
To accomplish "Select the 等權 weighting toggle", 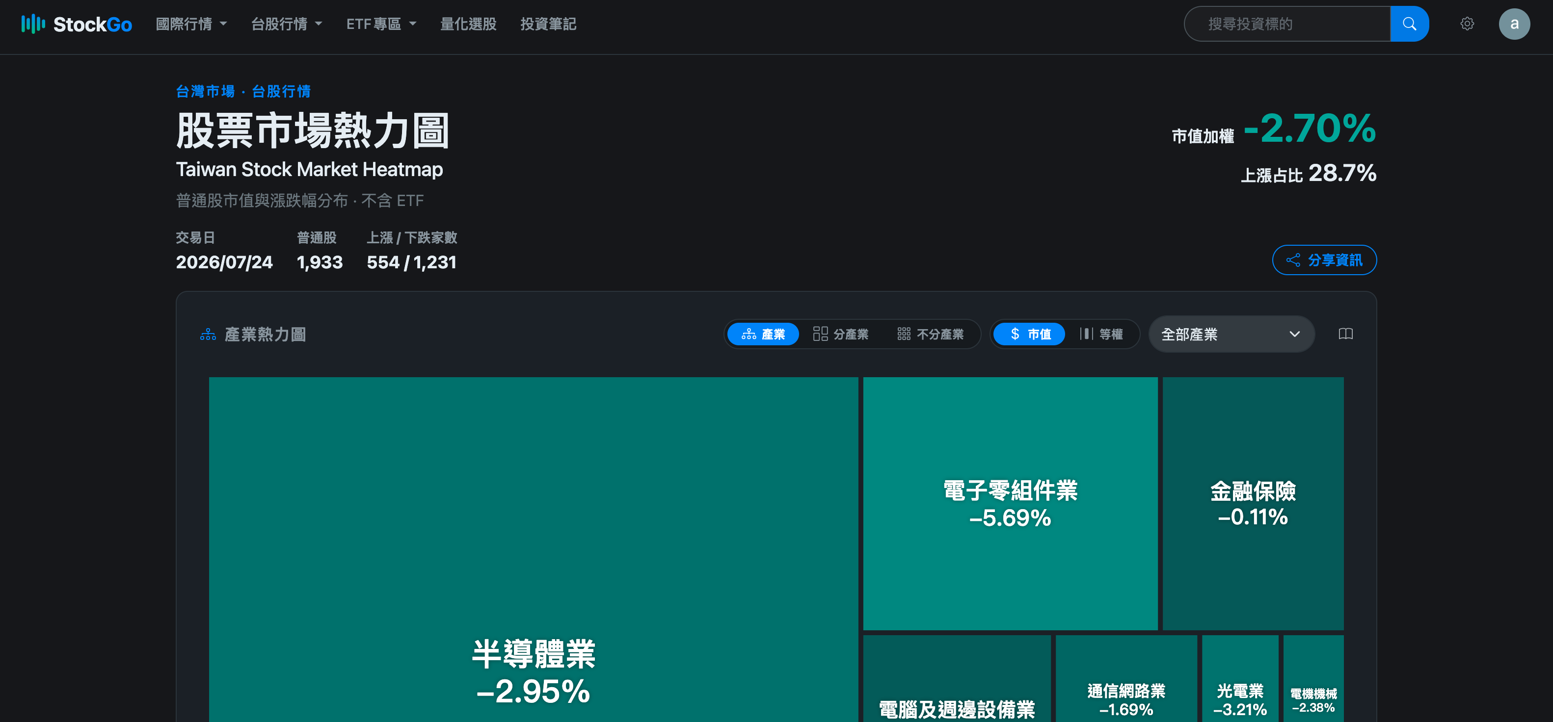I will click(1101, 334).
